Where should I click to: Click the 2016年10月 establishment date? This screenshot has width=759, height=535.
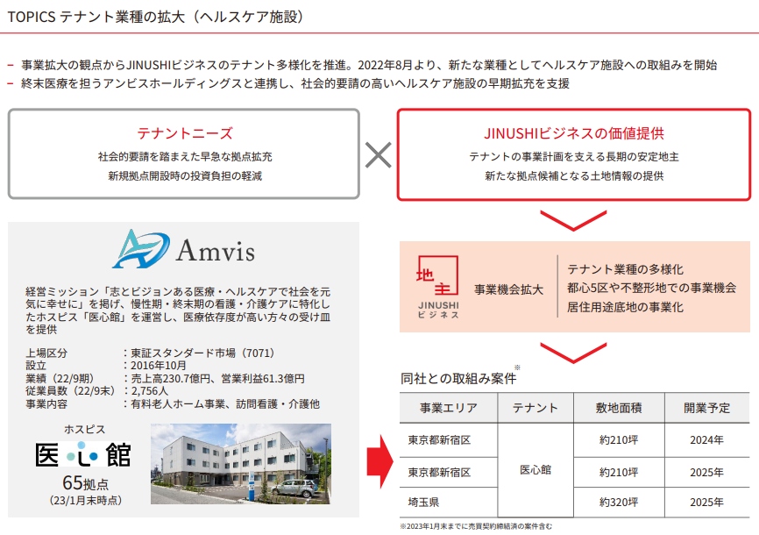(x=159, y=366)
